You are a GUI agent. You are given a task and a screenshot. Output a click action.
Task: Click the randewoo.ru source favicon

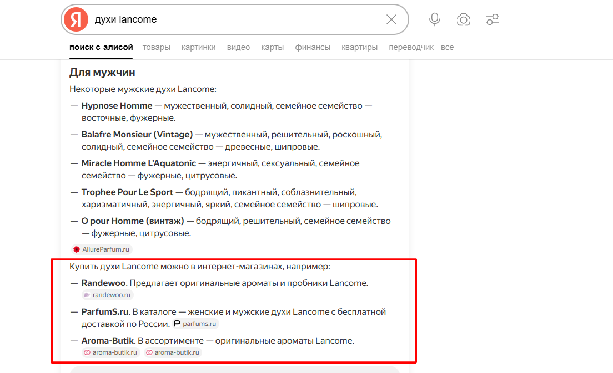(87, 295)
